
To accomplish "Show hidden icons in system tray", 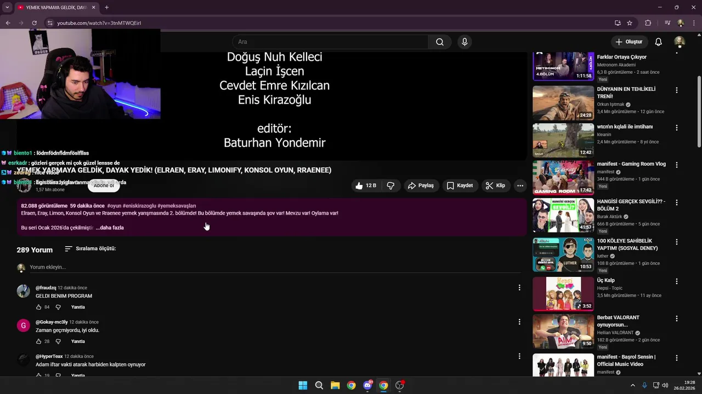I will coord(632,385).
